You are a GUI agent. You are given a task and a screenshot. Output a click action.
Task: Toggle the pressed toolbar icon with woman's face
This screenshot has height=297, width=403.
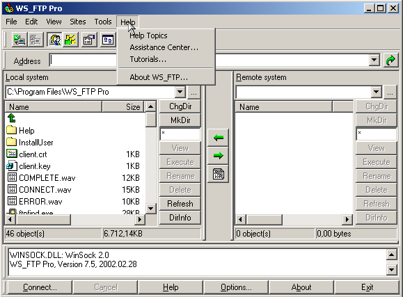54,40
